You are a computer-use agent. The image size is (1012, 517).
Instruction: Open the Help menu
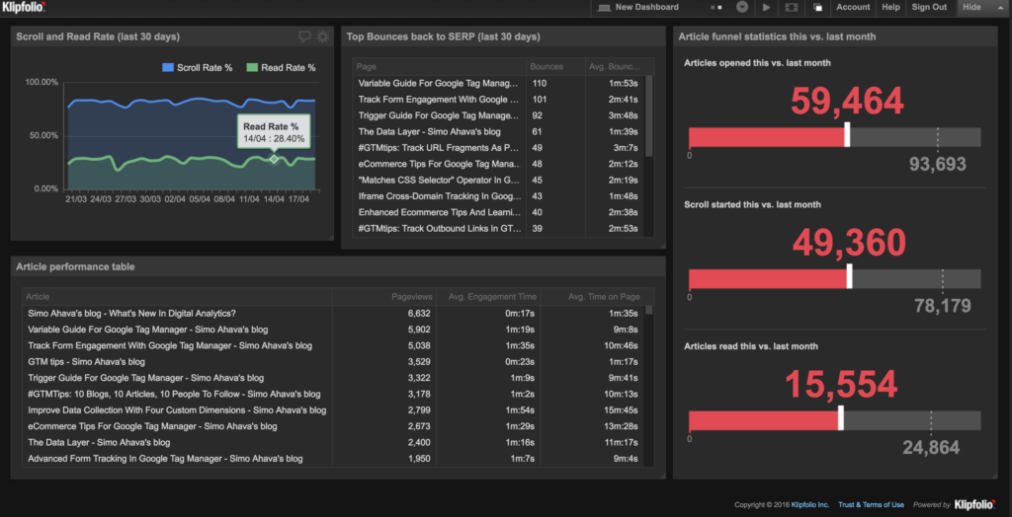click(890, 7)
